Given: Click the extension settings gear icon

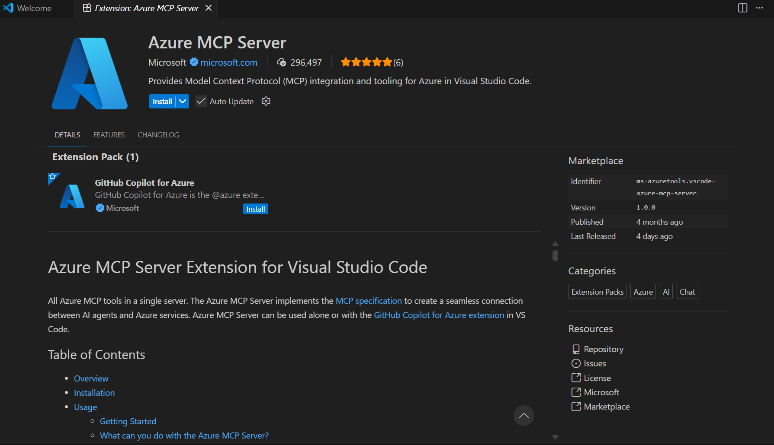Looking at the screenshot, I should point(266,101).
